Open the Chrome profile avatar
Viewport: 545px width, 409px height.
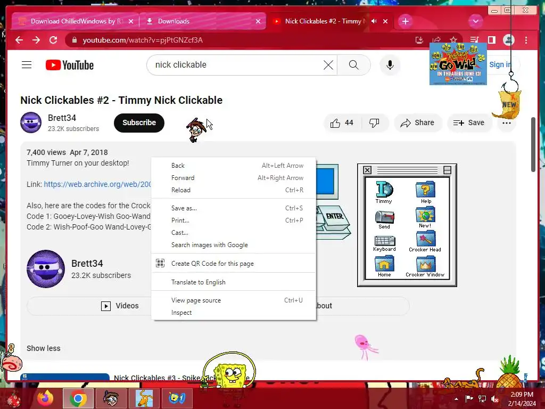click(x=508, y=40)
